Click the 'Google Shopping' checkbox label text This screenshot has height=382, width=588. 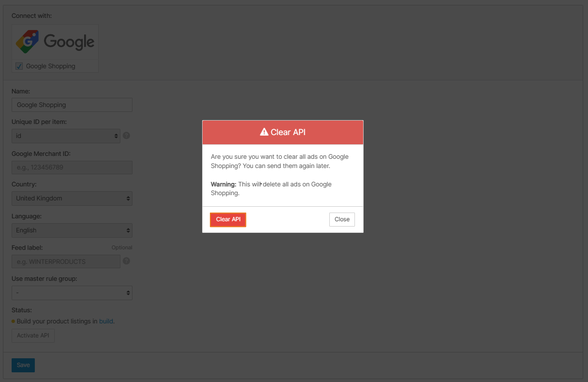click(x=51, y=66)
